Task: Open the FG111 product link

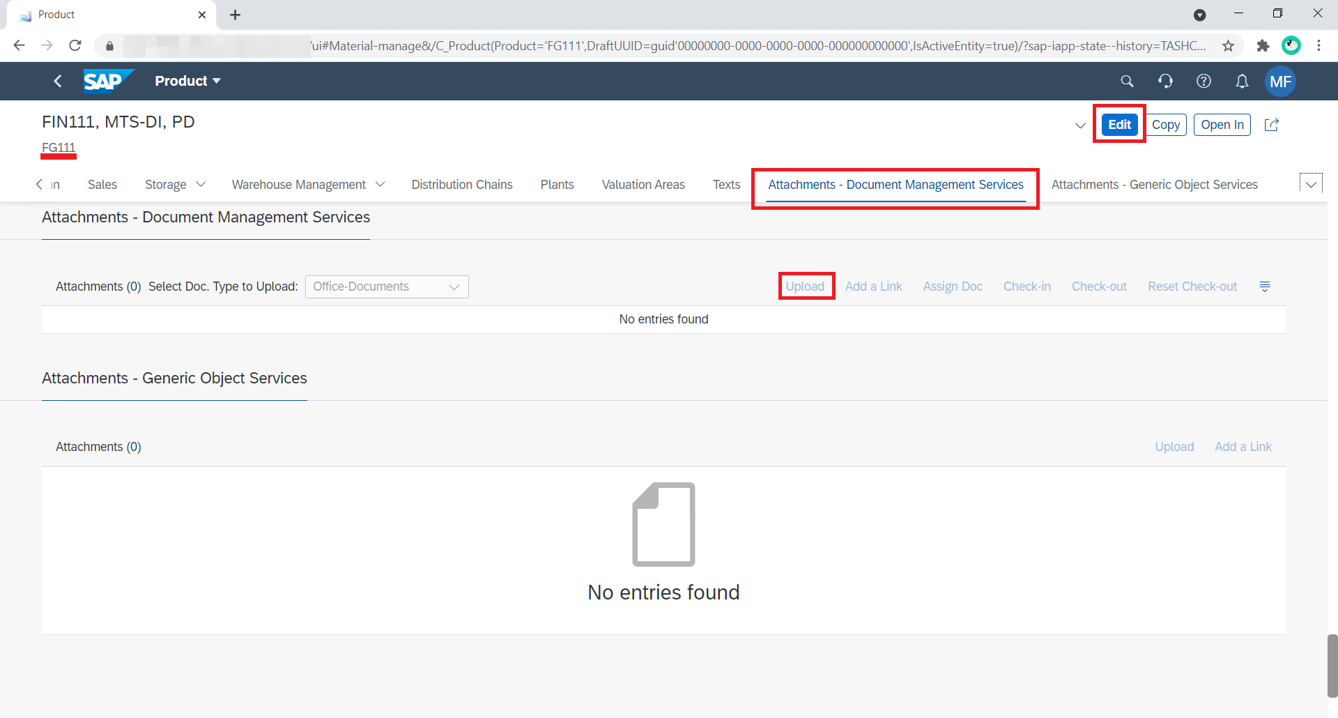Action: tap(58, 147)
